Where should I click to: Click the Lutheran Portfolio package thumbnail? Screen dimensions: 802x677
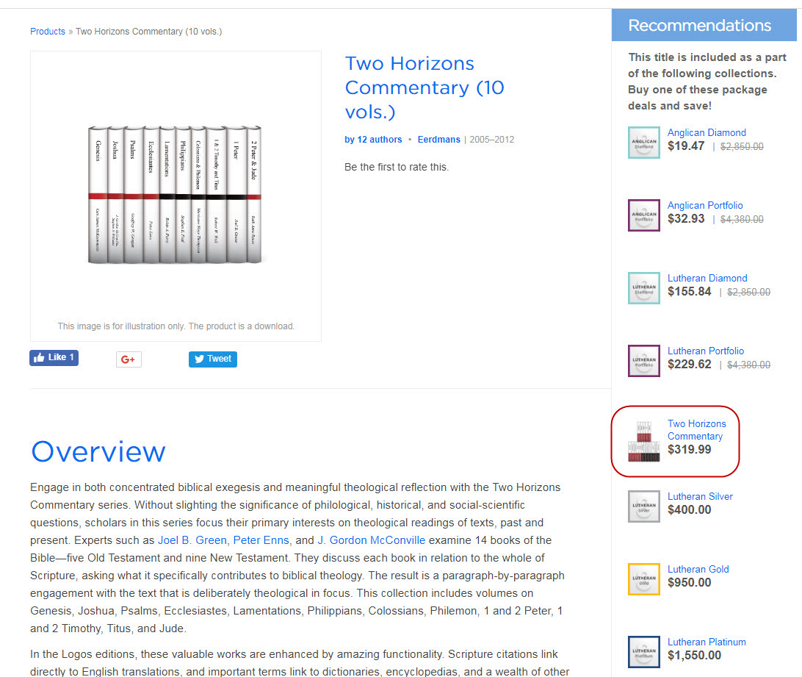[644, 360]
